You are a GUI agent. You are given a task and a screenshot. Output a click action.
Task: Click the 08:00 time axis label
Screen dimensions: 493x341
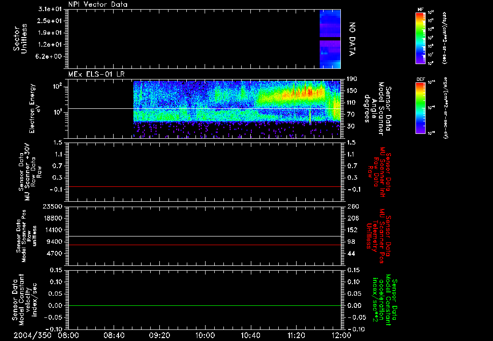(x=68, y=336)
